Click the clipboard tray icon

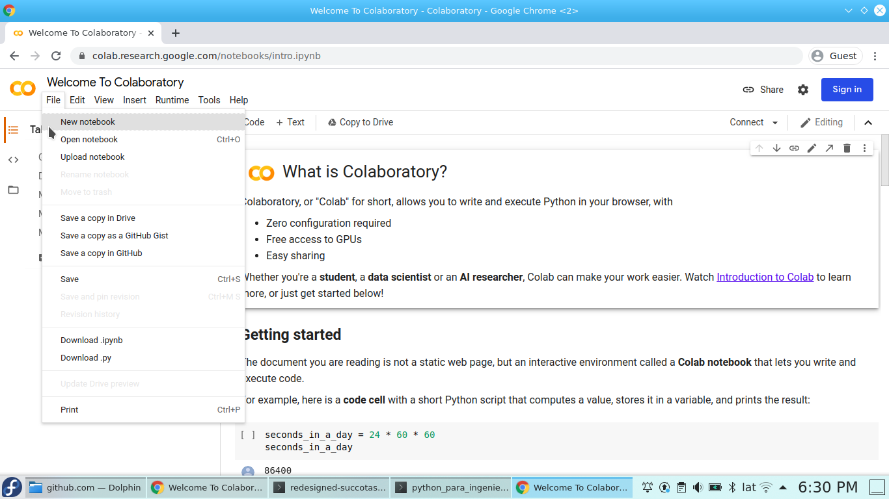(681, 487)
